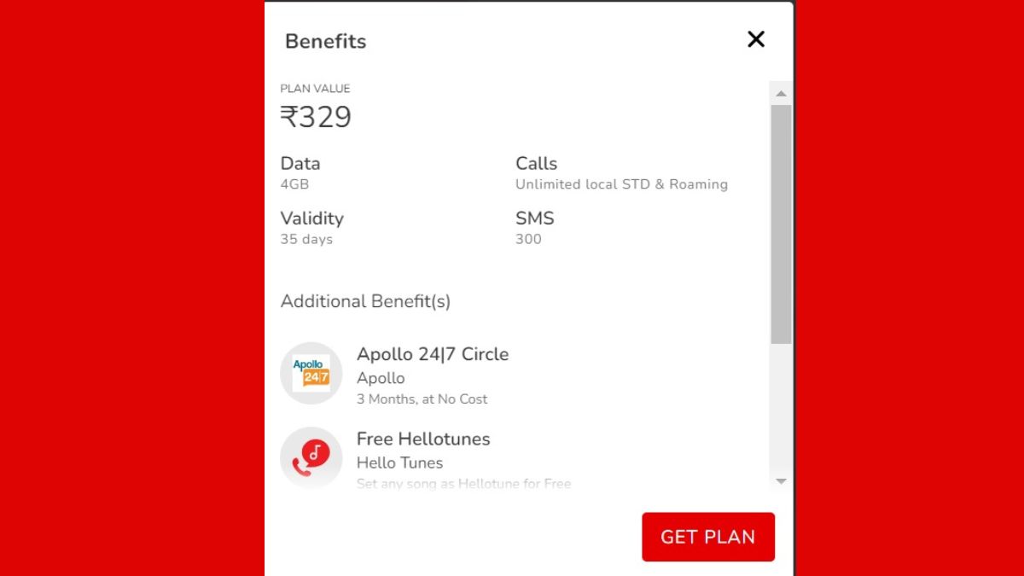
Task: Click the '3 Months, at No Cost' text
Action: click(422, 399)
